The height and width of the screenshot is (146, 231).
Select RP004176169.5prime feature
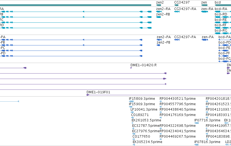(x=161, y=118)
